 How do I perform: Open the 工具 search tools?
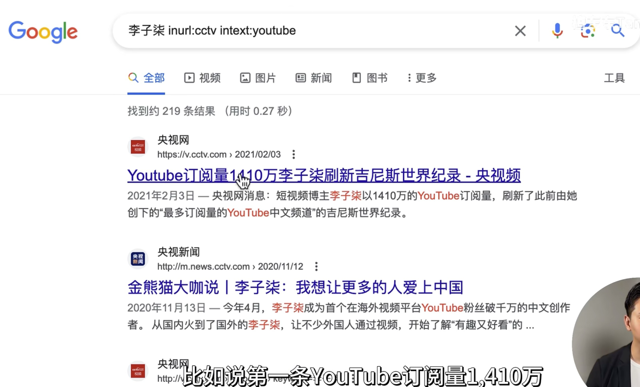coord(614,78)
